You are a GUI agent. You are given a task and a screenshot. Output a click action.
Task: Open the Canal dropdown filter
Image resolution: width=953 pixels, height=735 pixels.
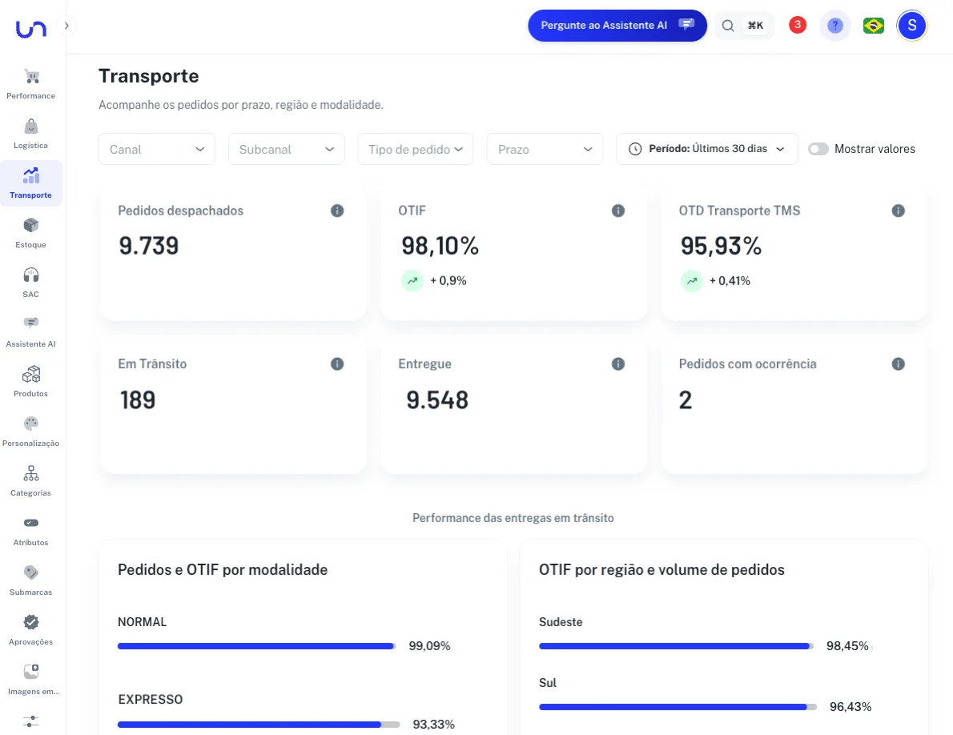[x=157, y=149]
